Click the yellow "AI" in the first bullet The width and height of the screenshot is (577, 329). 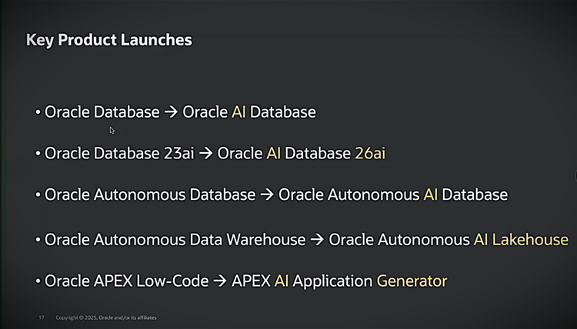point(239,112)
